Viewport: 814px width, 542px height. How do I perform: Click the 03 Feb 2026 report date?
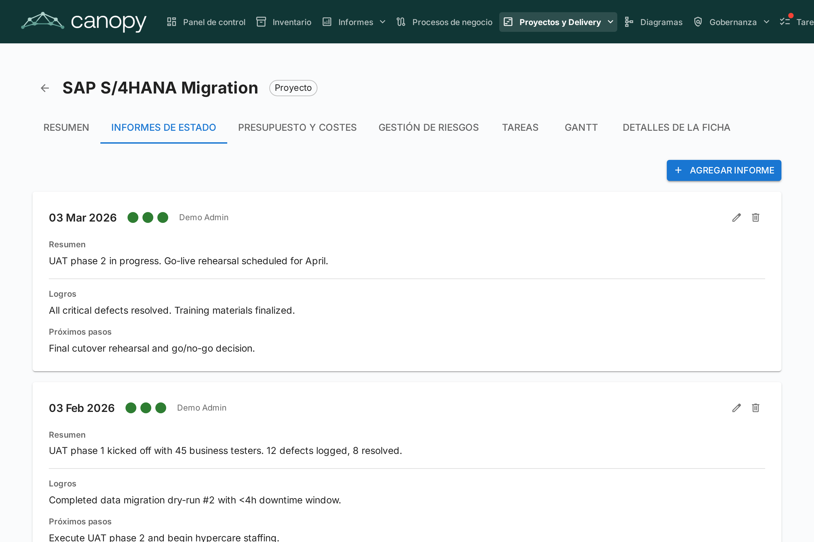[82, 408]
